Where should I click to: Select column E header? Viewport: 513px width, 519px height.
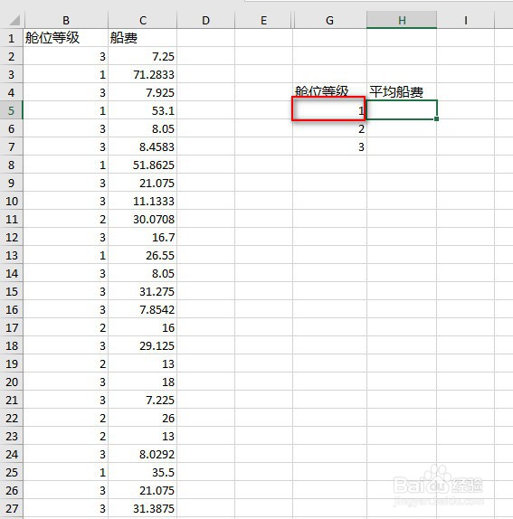pyautogui.click(x=263, y=20)
